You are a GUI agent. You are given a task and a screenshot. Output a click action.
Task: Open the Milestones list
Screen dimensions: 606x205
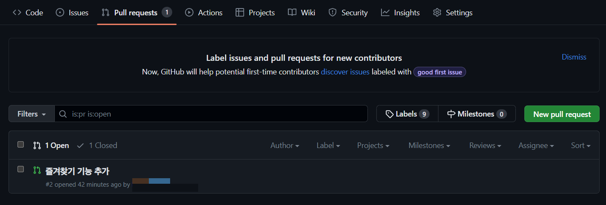pyautogui.click(x=477, y=114)
